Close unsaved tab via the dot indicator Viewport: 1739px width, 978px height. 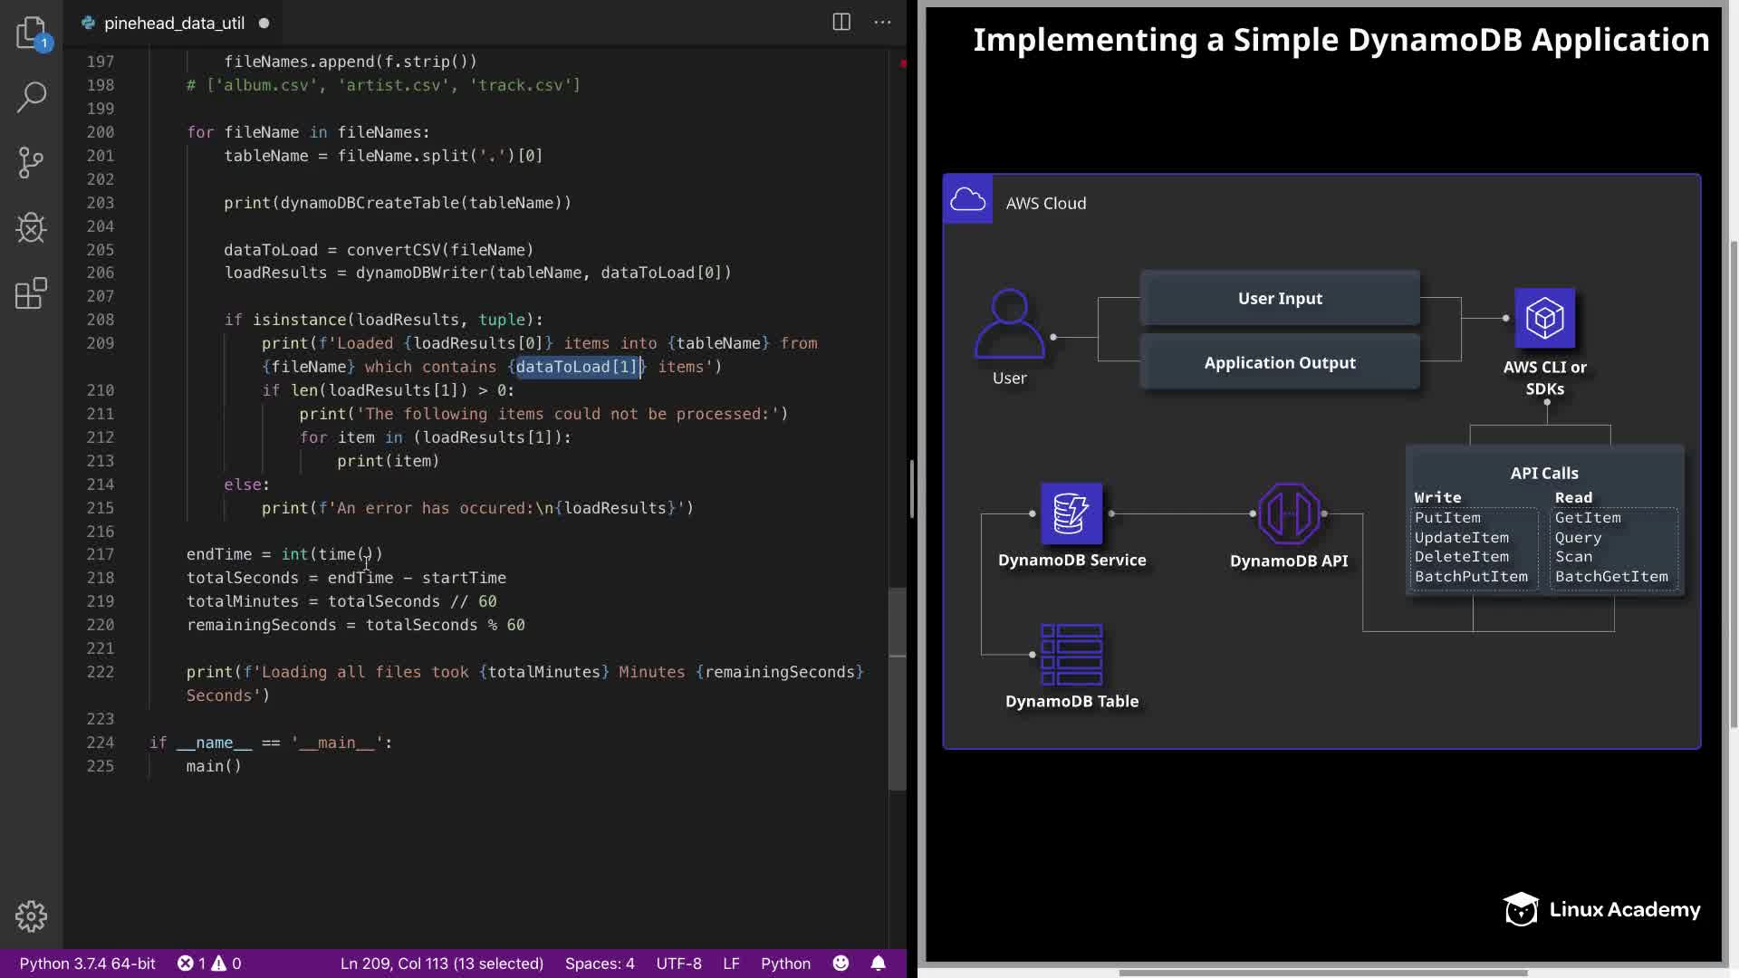[x=264, y=23]
